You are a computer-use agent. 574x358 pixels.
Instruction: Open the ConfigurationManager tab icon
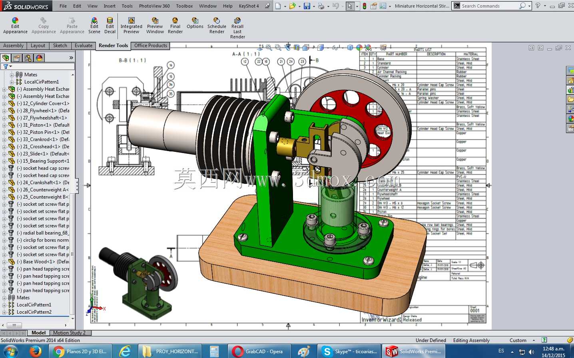click(x=28, y=58)
